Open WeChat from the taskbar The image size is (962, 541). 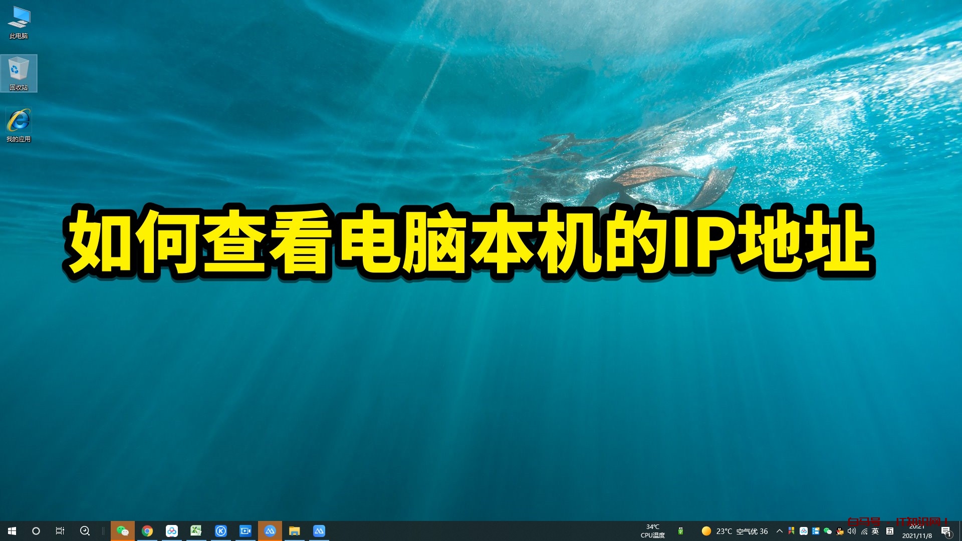(123, 531)
